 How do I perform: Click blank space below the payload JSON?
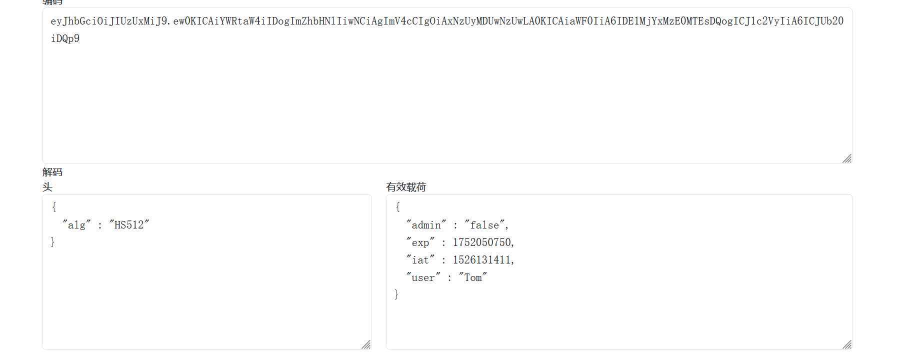(x=619, y=322)
